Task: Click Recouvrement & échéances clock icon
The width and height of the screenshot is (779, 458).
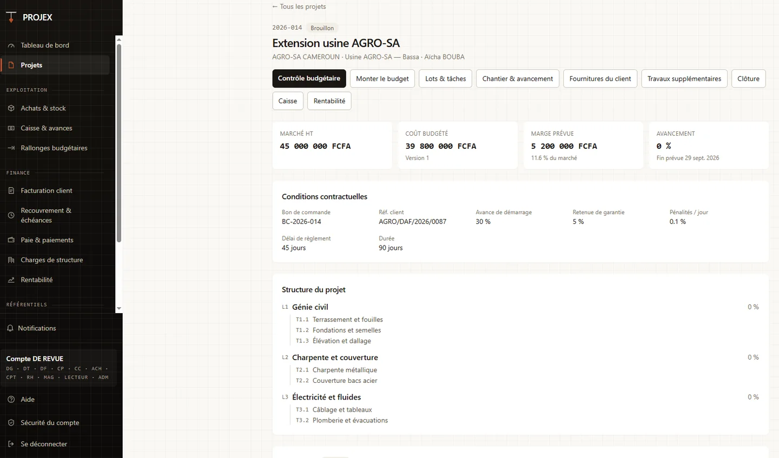Action: [11, 215]
